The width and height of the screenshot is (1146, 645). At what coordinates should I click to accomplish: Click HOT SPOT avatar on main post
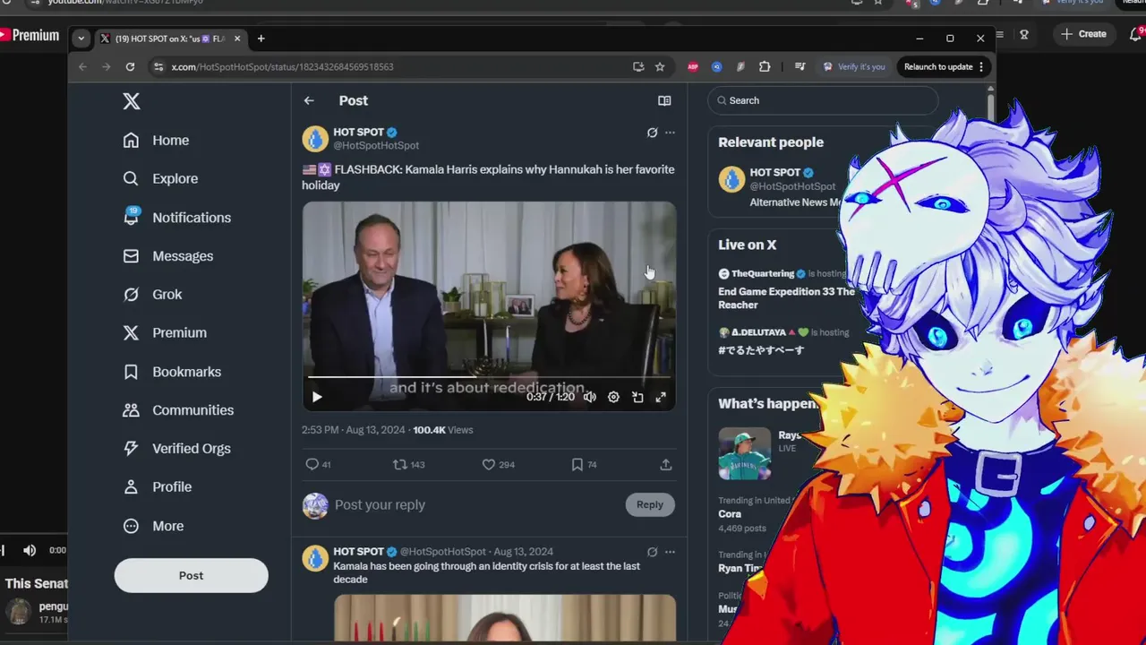pos(315,139)
